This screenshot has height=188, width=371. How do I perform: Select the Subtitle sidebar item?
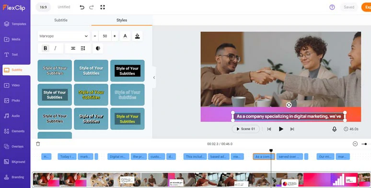tap(16, 70)
